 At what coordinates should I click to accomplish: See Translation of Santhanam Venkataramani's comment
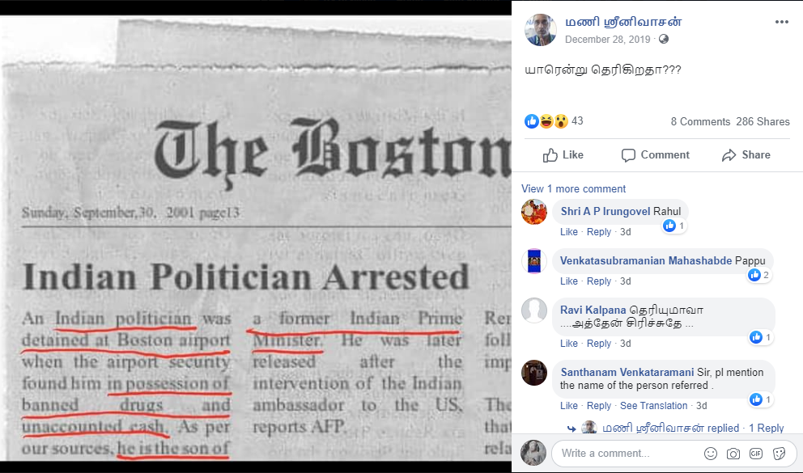point(653,406)
